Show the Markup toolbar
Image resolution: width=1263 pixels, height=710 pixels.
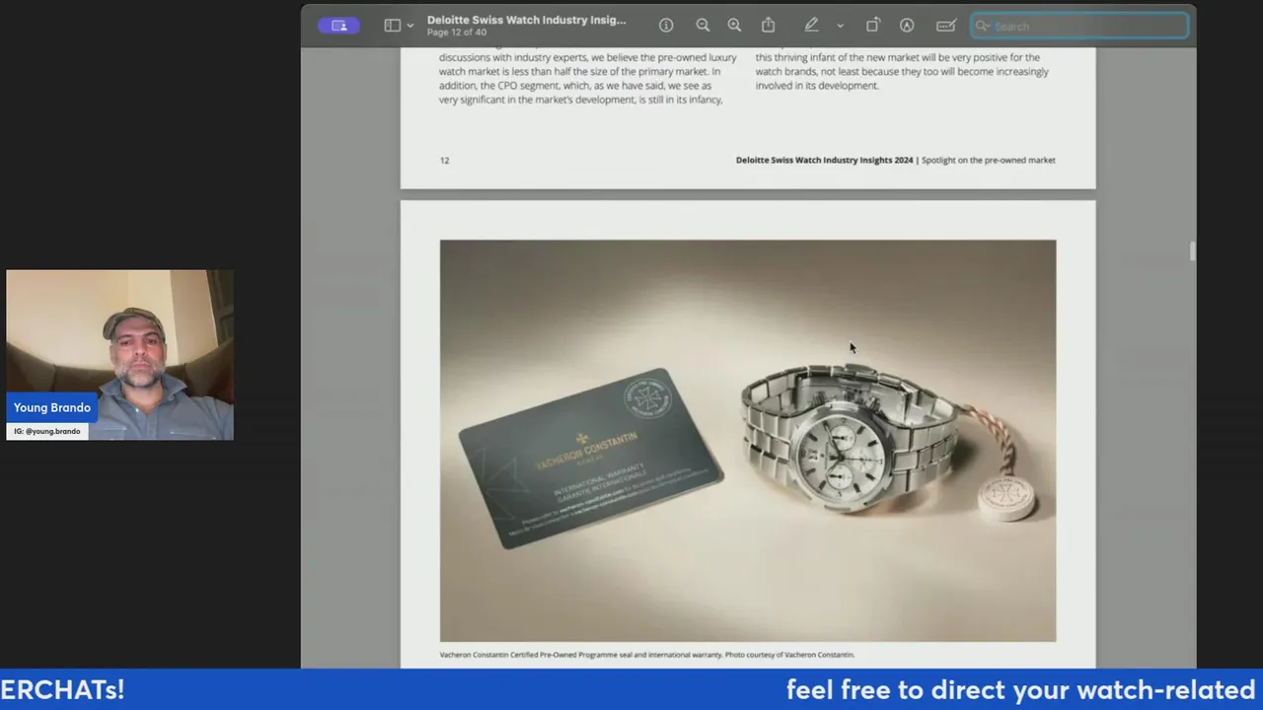coord(907,26)
